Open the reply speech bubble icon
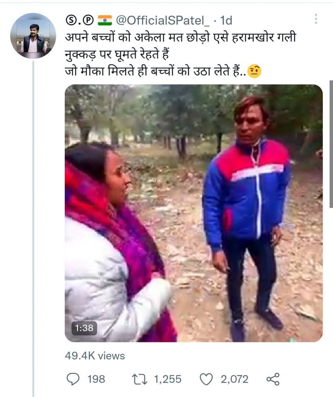The image size is (333, 397). (73, 379)
